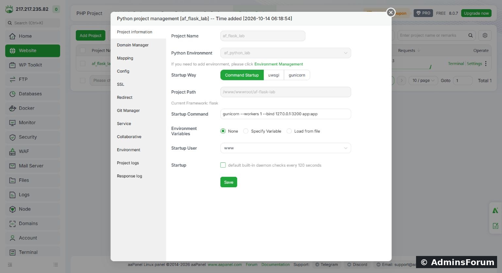Tick the select-all checkbox in project table header
Viewport: 502px width, 273px height.
[x=83, y=50]
